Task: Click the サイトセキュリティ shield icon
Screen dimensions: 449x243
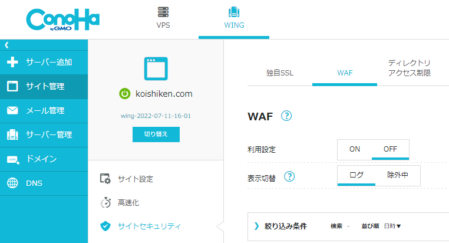Action: pos(105,226)
